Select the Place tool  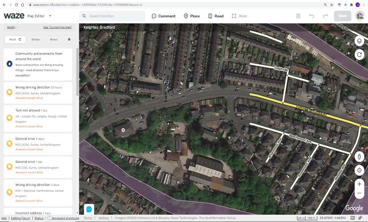[192, 16]
